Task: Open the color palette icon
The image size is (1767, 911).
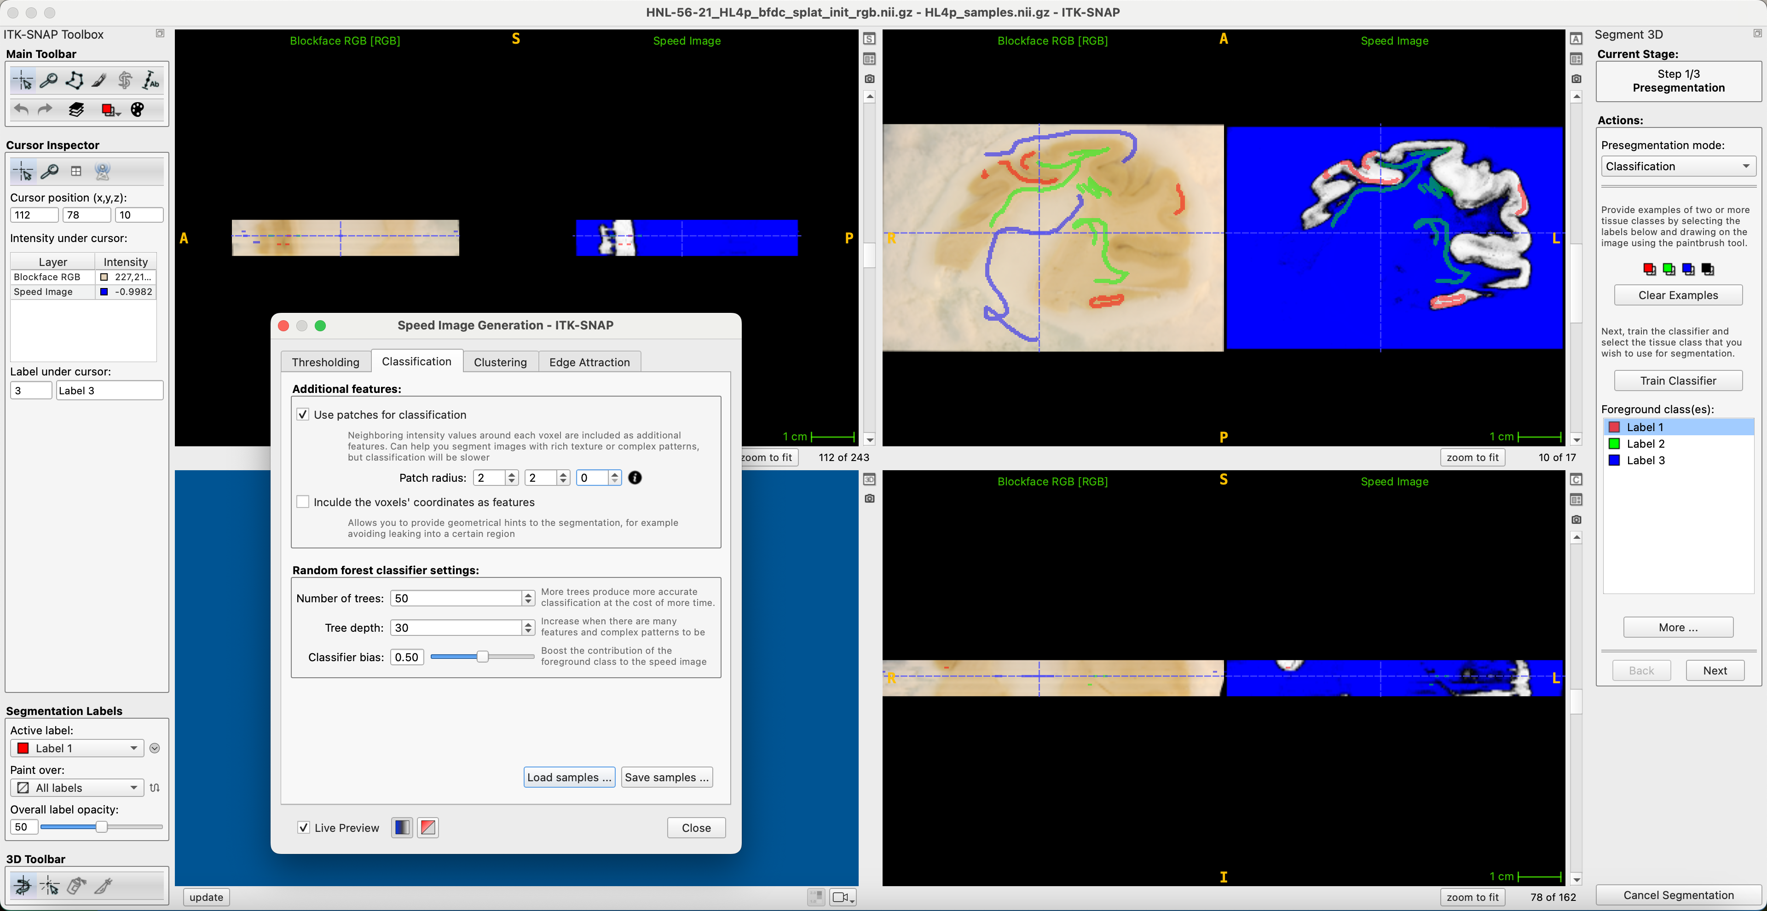Action: point(137,110)
